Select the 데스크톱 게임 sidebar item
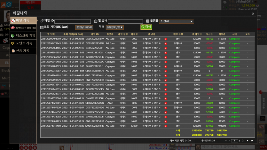 (23, 35)
